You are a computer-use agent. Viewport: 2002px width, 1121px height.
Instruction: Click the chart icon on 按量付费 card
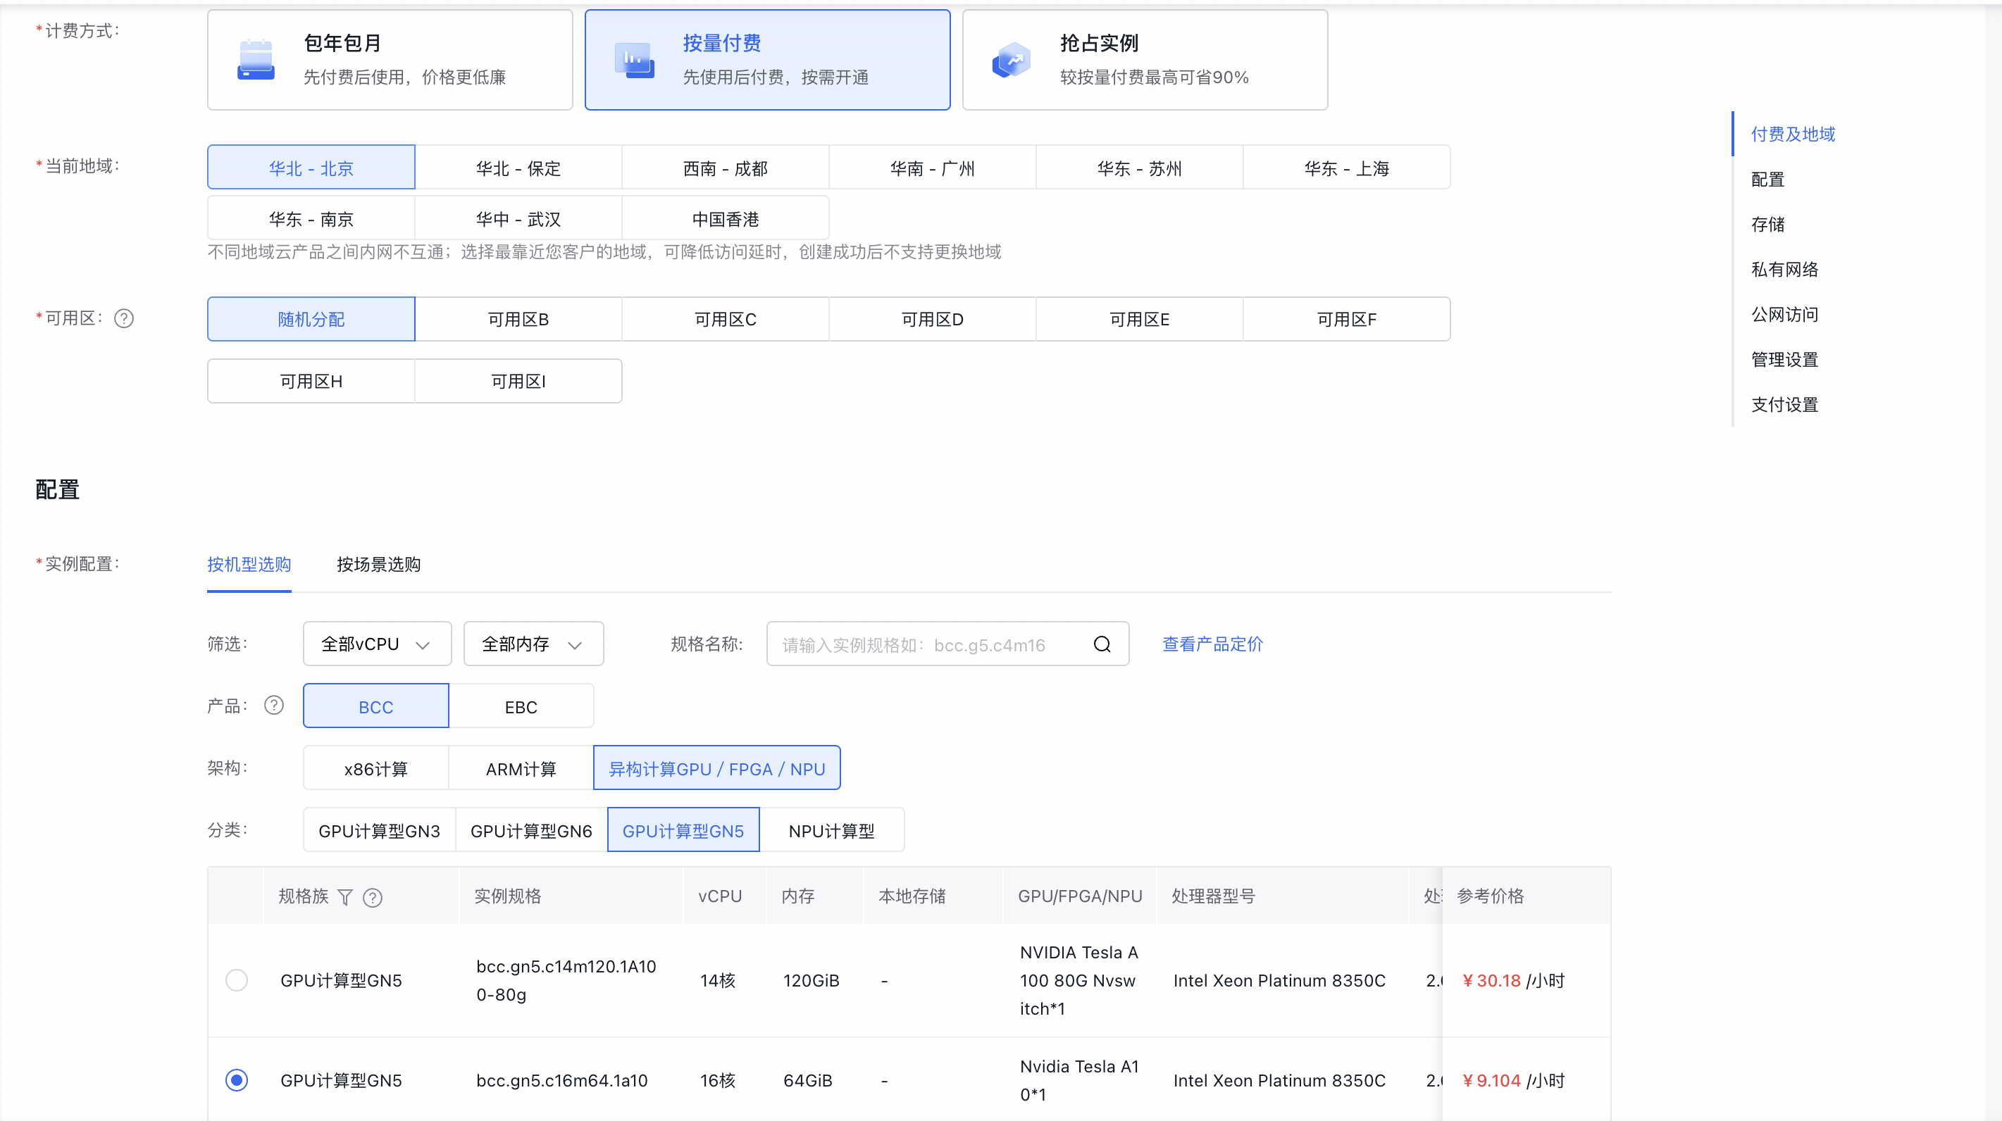634,60
